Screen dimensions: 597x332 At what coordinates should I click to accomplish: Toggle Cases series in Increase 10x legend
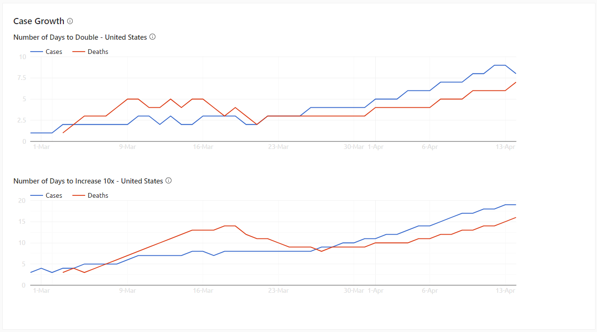(54, 196)
